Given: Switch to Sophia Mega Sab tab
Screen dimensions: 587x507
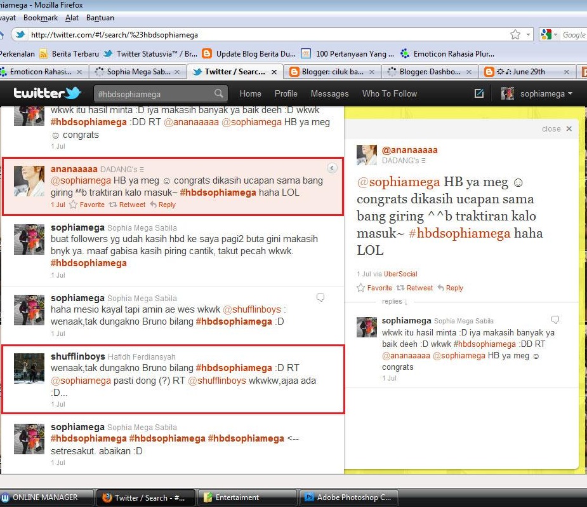Looking at the screenshot, I should [x=138, y=72].
